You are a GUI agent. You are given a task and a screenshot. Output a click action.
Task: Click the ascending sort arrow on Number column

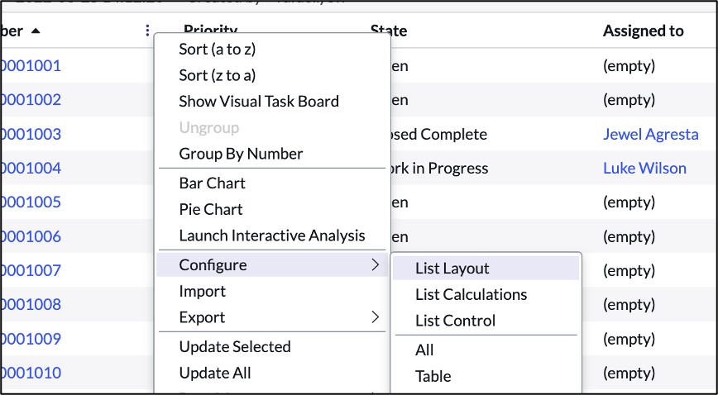(x=35, y=31)
